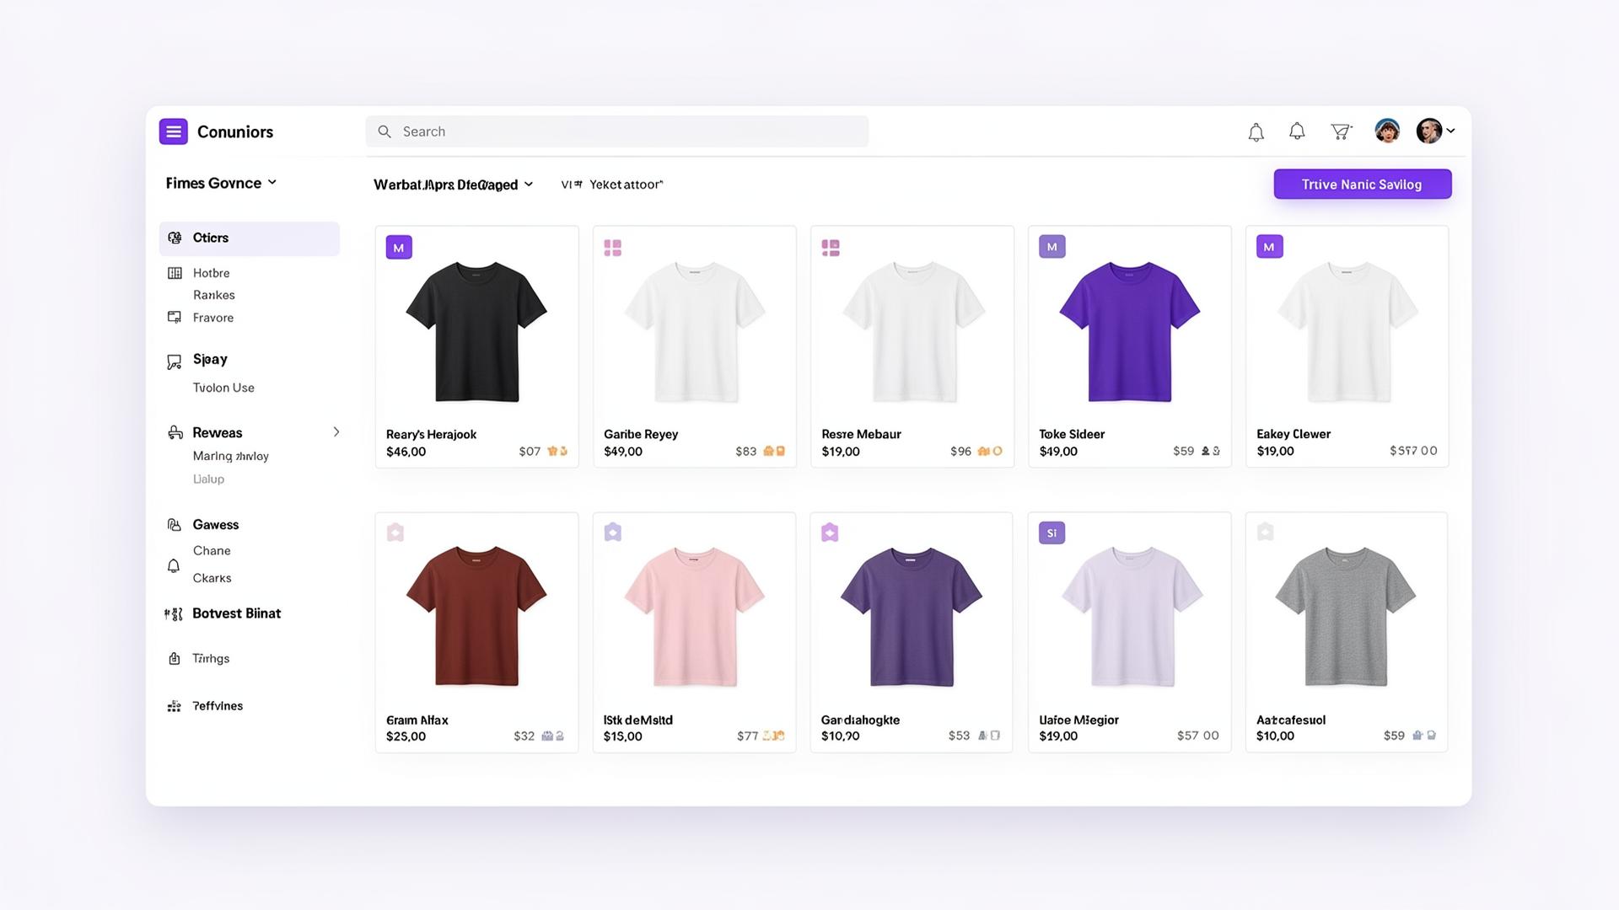This screenshot has height=910, width=1619.
Task: Click rating icons on Reary's Herajook card
Action: click(557, 452)
